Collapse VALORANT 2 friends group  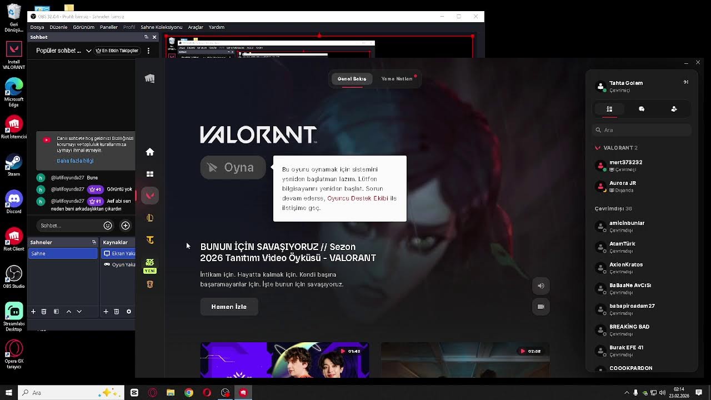click(x=617, y=148)
